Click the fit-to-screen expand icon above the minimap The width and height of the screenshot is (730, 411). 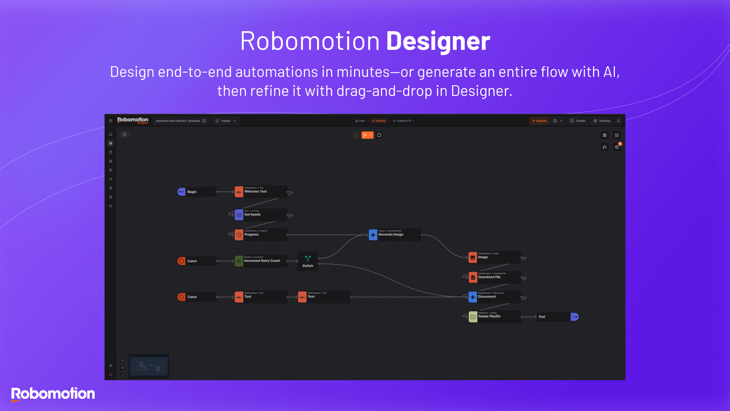[x=122, y=375]
